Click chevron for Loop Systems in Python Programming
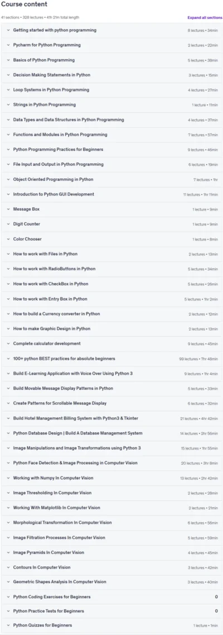Viewport: 223px width, 635px height. click(8, 90)
